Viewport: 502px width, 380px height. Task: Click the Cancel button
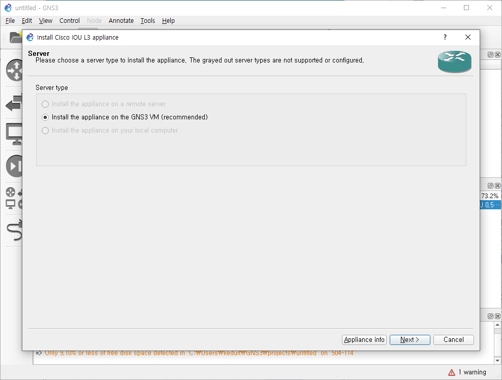[x=453, y=340]
